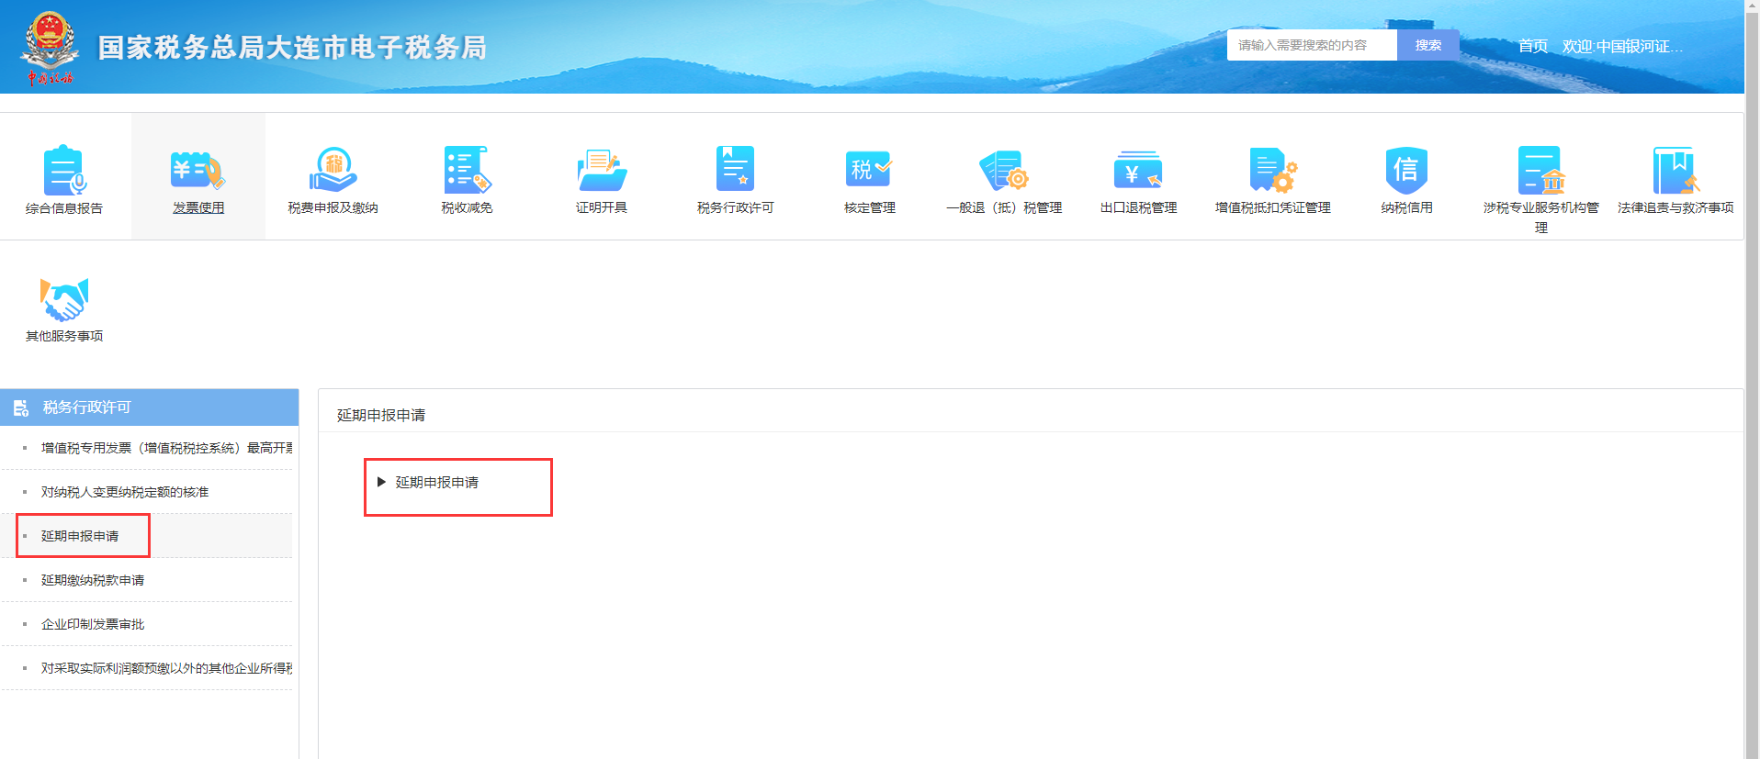Viewport: 1760px width, 759px height.
Task: Expand the 延期申报申请 triangle in main panel
Action: (x=381, y=482)
